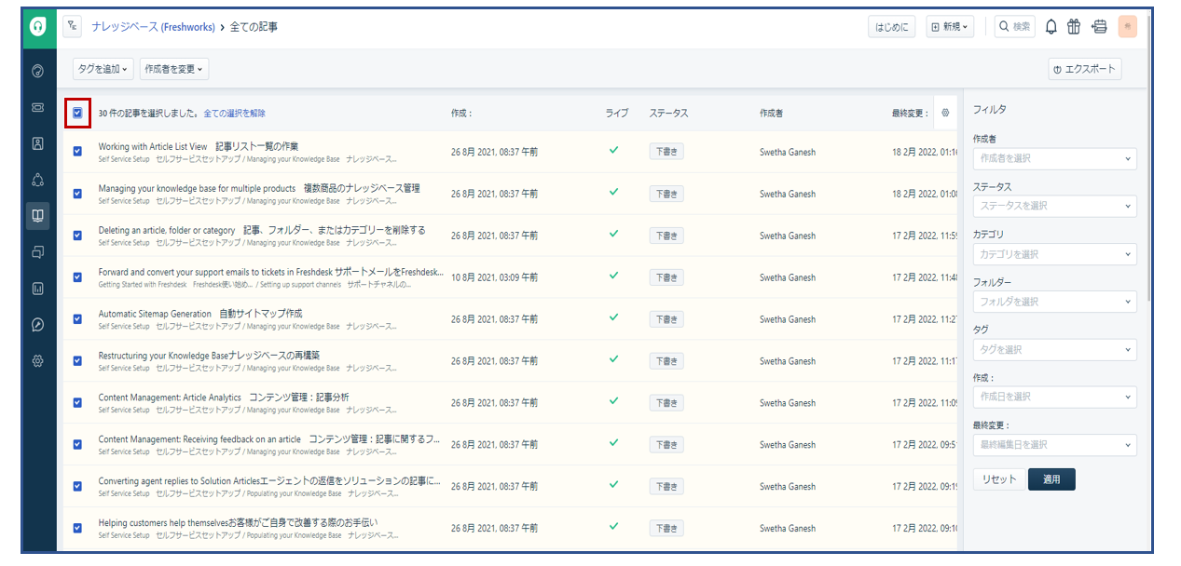Viewport: 1181px width, 566px height.
Task: Open the カテゴリを選択 filter dropdown
Action: coord(1054,254)
